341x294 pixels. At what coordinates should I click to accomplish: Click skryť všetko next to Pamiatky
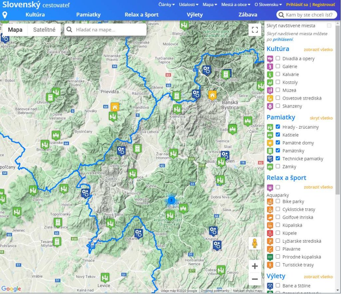pos(321,118)
